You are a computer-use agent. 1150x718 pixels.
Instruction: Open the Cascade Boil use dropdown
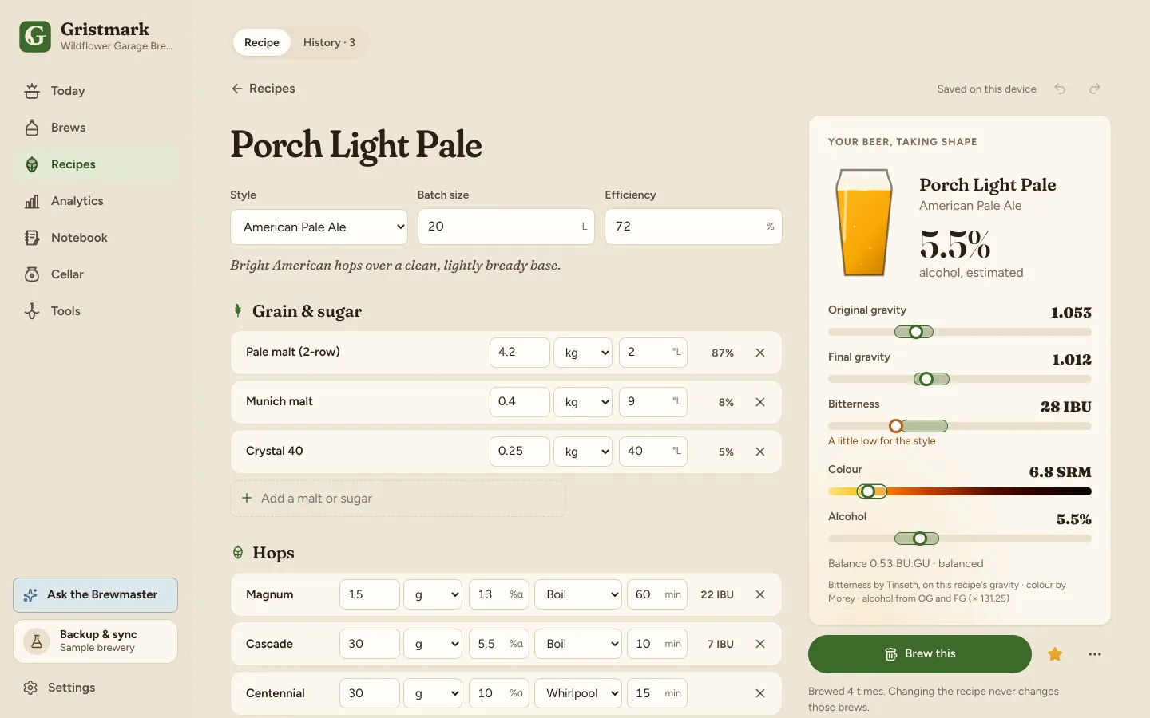coord(578,644)
